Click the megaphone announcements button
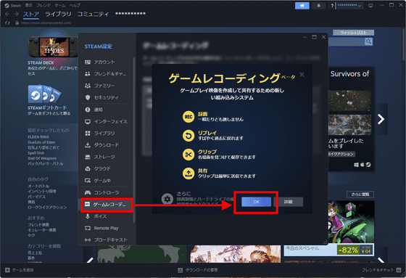Image resolution: width=406 pixels, height=278 pixels. pyautogui.click(x=302, y=6)
